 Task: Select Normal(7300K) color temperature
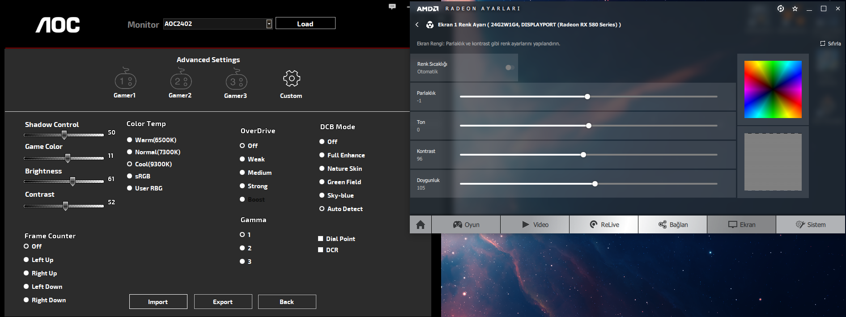(x=130, y=152)
